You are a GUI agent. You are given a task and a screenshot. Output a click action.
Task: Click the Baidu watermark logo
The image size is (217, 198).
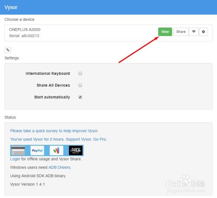click(186, 184)
